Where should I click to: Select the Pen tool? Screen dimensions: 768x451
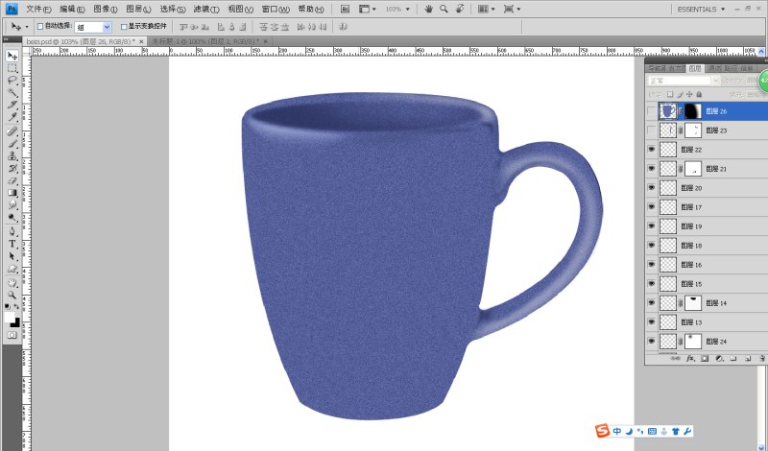(x=12, y=231)
